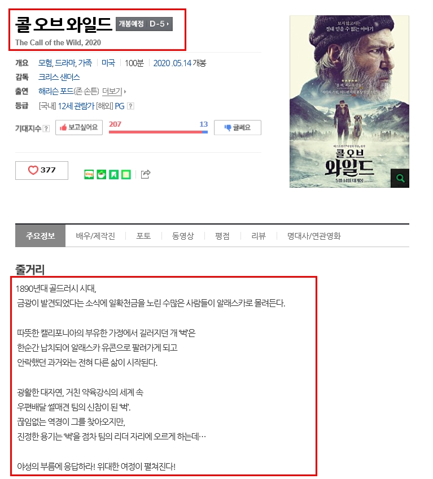Image resolution: width=433 pixels, height=479 pixels.
Task: Click the Naver cafe share icon
Action: [101, 174]
